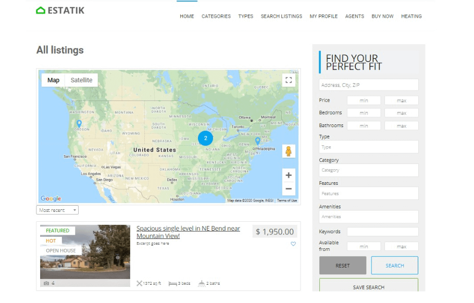Add listing to favorites with heart icon
Image resolution: width=474 pixels, height=303 pixels.
pos(293,244)
